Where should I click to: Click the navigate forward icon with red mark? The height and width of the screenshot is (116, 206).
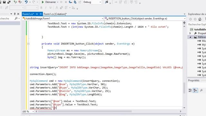(20, 2)
